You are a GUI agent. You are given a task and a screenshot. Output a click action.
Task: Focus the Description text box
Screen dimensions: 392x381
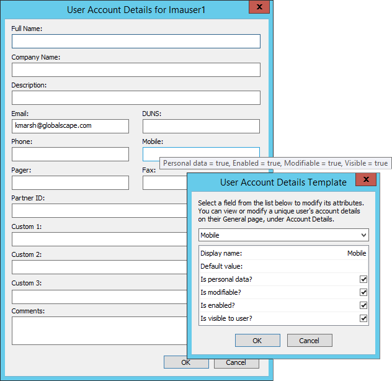[x=136, y=97]
